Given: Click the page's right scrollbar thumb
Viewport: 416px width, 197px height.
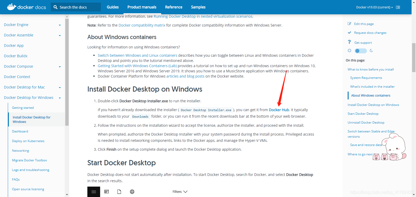Looking at the screenshot, I should click(414, 58).
